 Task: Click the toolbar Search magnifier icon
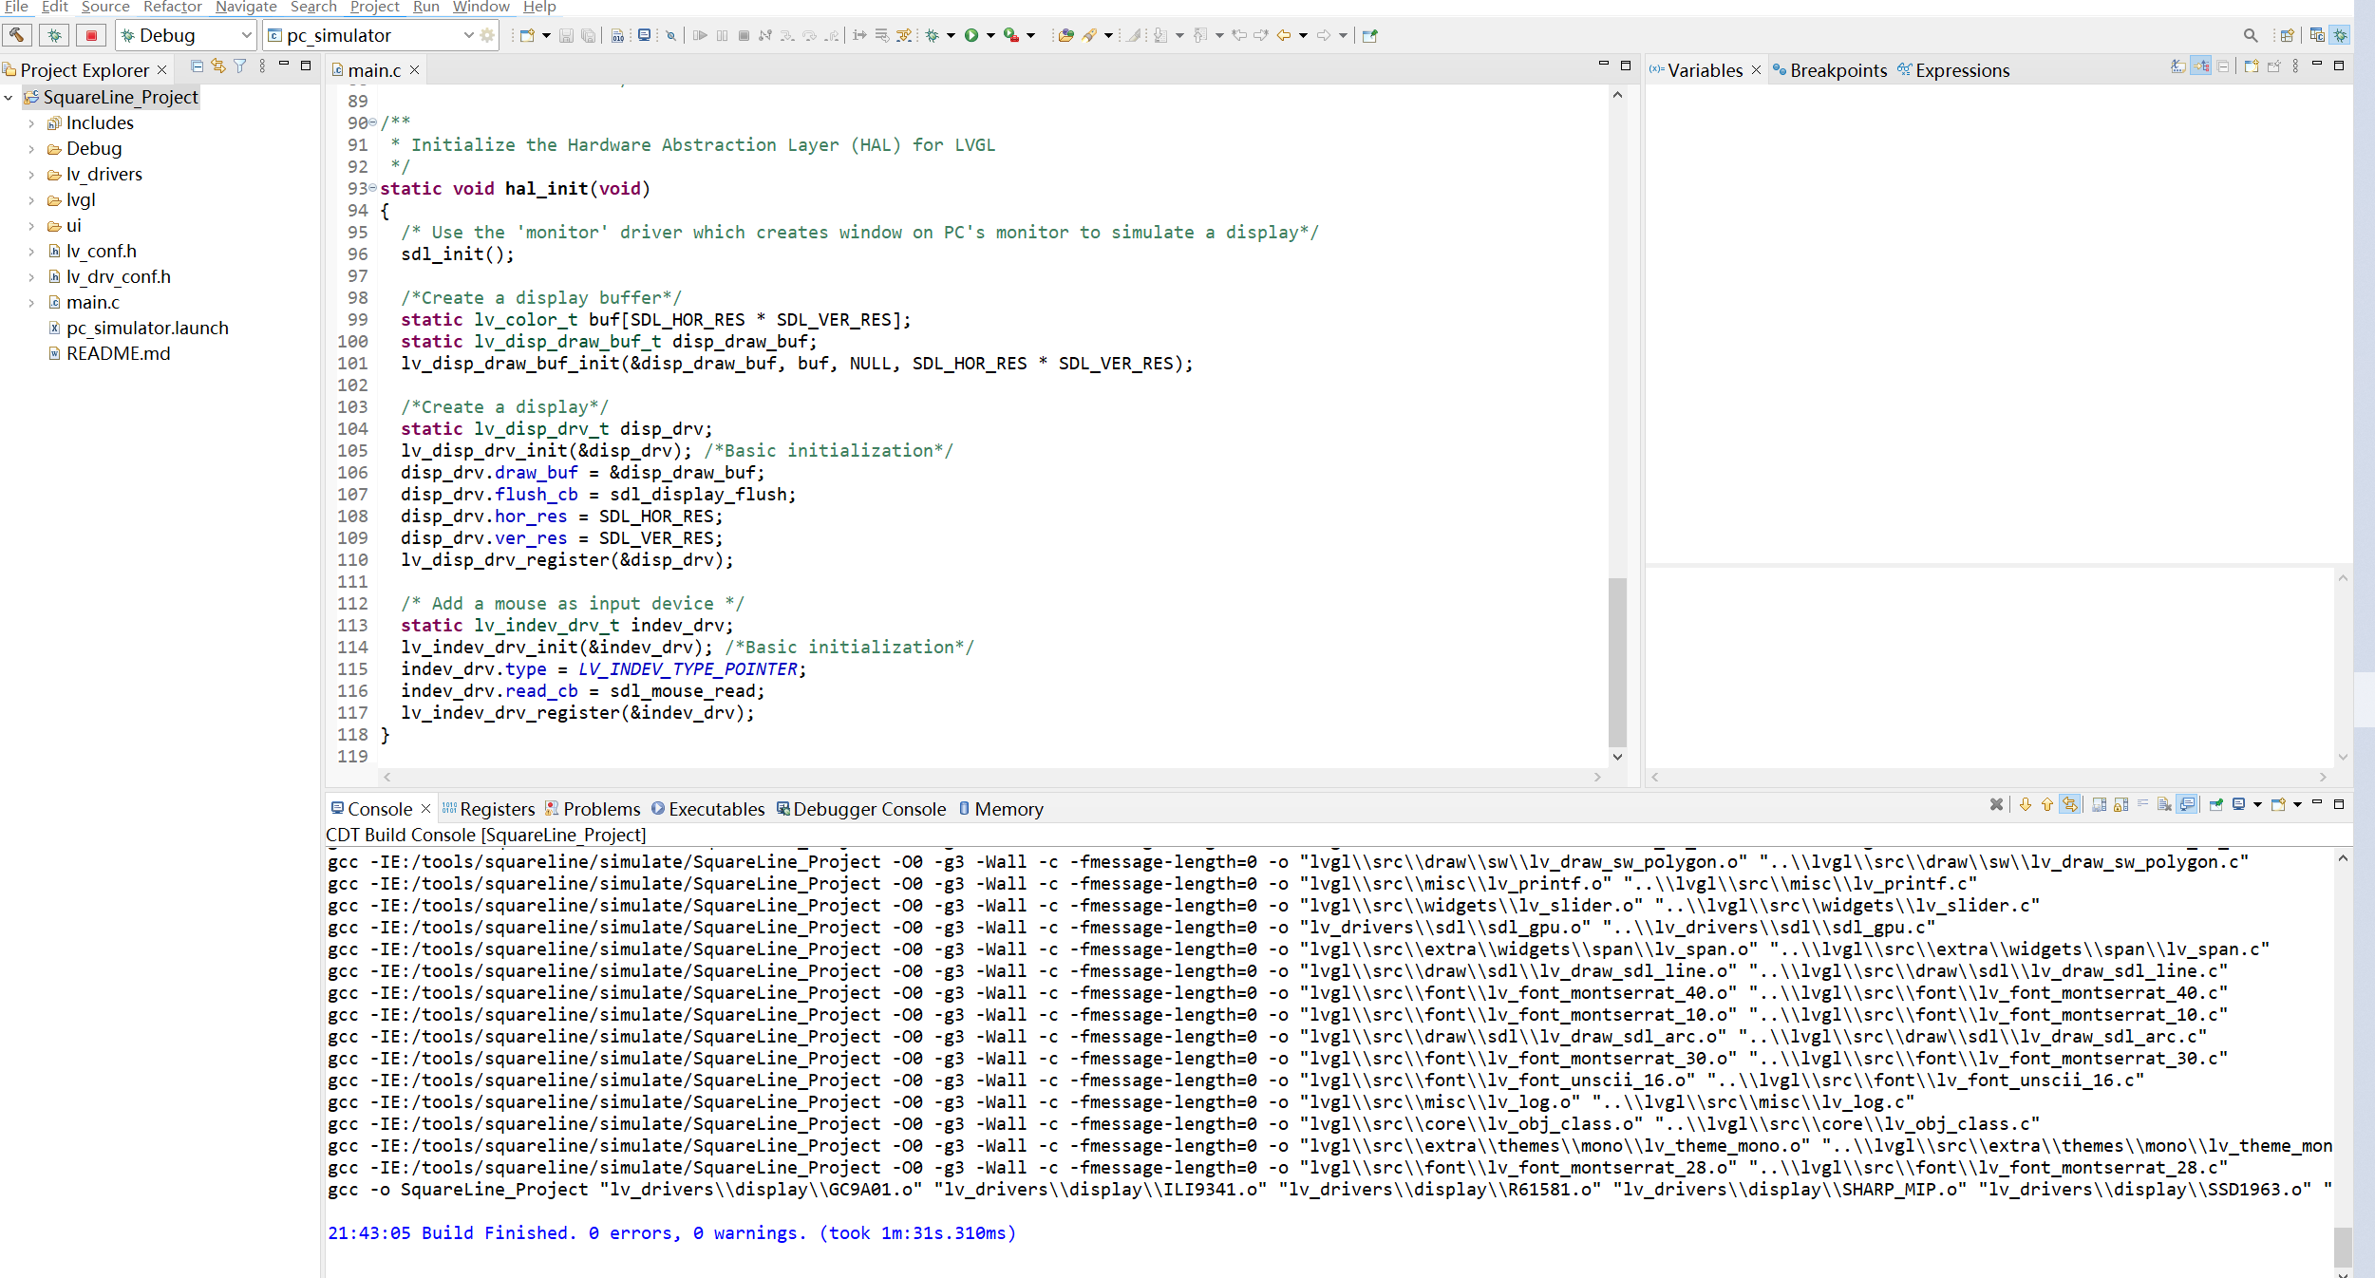(2251, 35)
